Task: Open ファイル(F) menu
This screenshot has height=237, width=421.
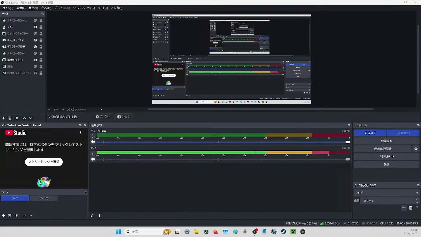Action: [x=8, y=8]
